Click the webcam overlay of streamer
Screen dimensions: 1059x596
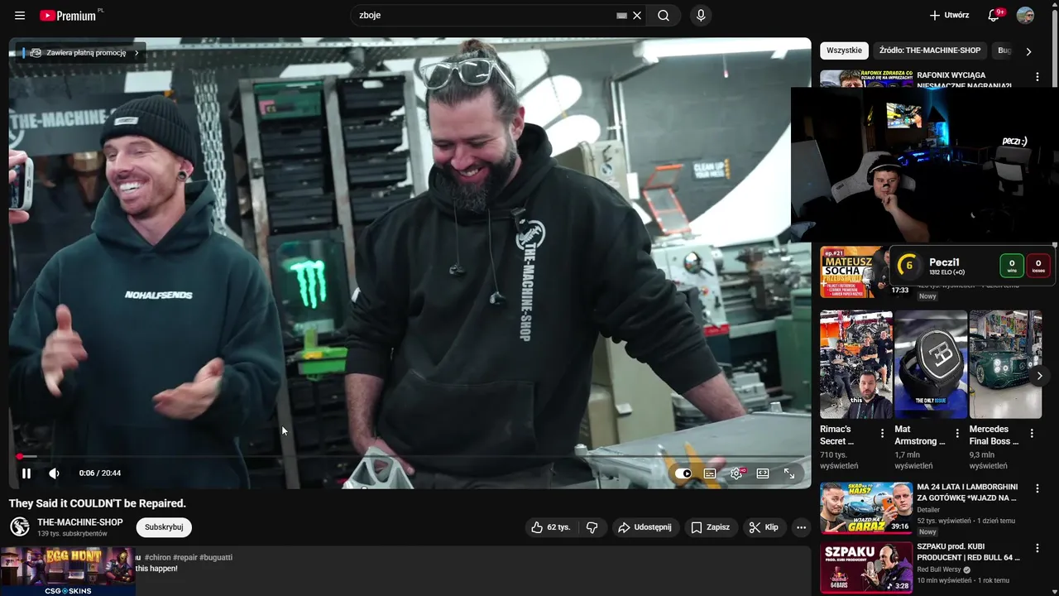(x=924, y=165)
